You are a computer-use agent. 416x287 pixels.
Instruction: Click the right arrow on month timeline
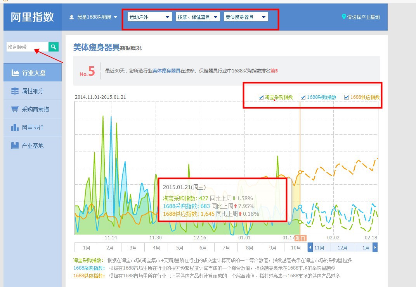(x=375, y=247)
